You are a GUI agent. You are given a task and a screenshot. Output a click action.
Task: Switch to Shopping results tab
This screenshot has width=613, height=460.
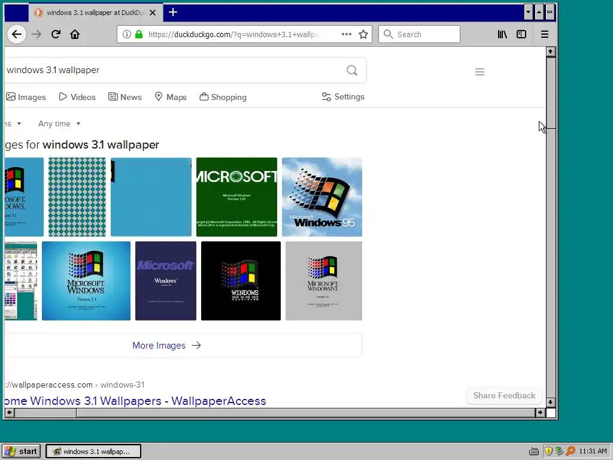(x=223, y=97)
